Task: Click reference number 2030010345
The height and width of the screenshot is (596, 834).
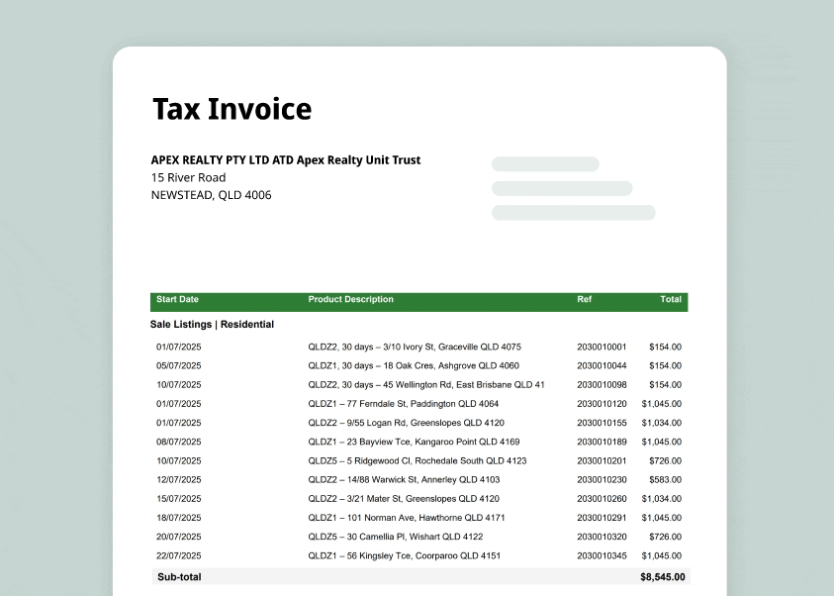Action: coord(602,555)
